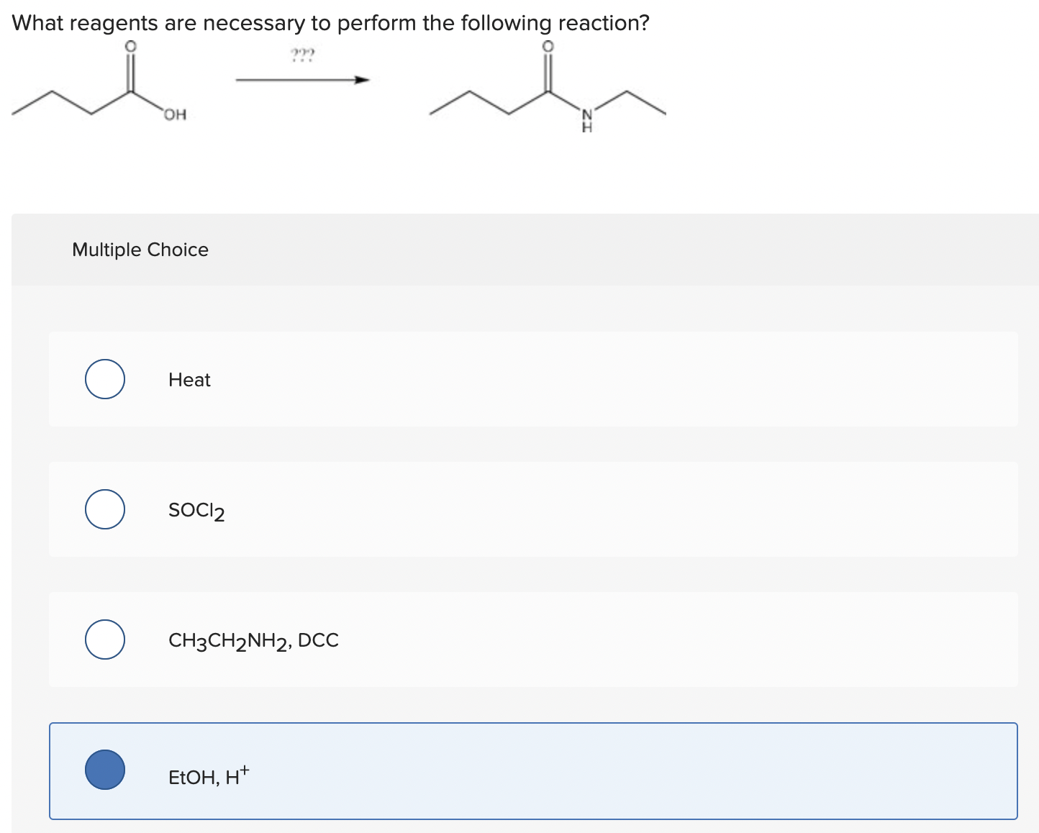
Task: Click the N-H group in the product
Action: tap(586, 119)
